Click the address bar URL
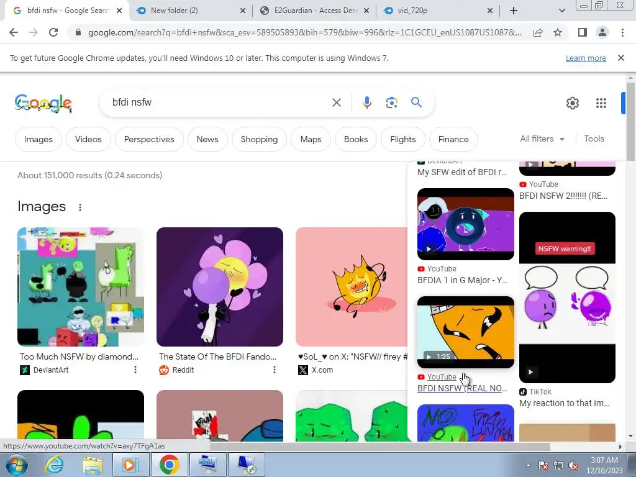The height and width of the screenshot is (477, 636). click(304, 32)
